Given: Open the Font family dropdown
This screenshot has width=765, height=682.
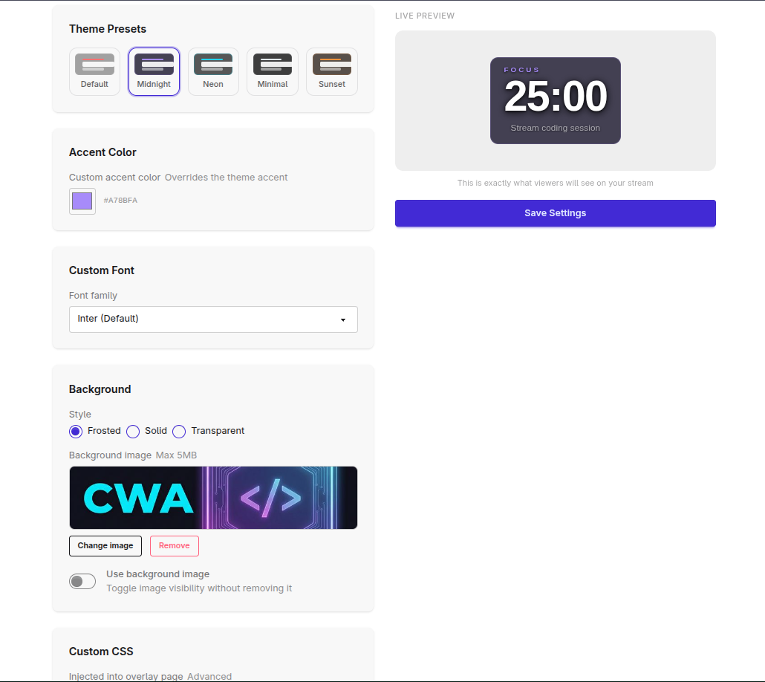Looking at the screenshot, I should [x=213, y=319].
